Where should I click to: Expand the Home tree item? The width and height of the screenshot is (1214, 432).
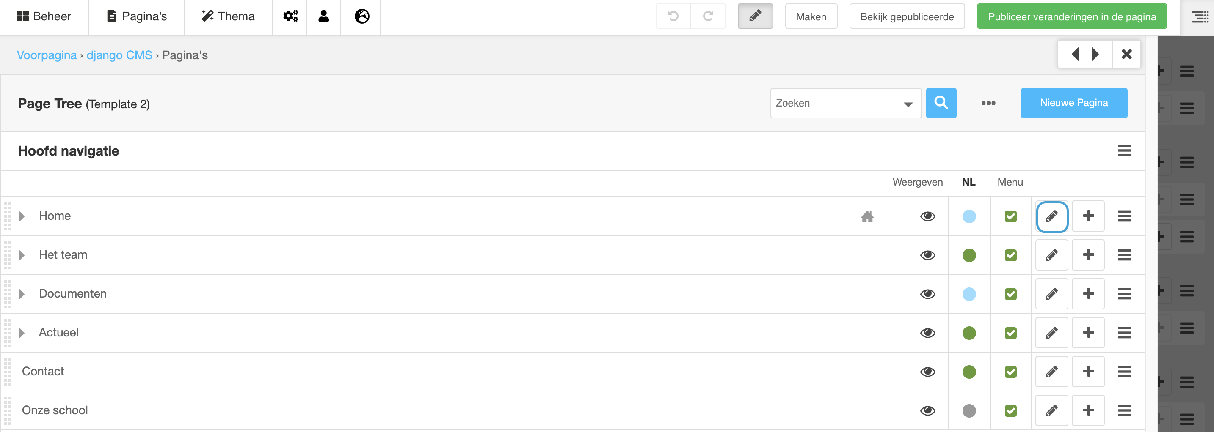22,216
